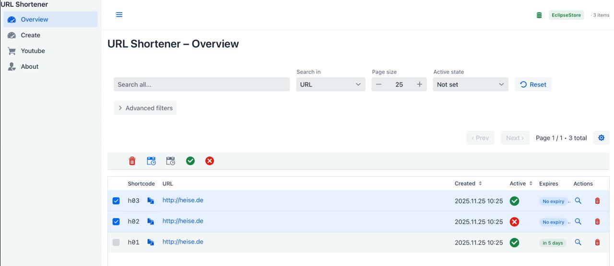Open the column settings gear icon

601,138
